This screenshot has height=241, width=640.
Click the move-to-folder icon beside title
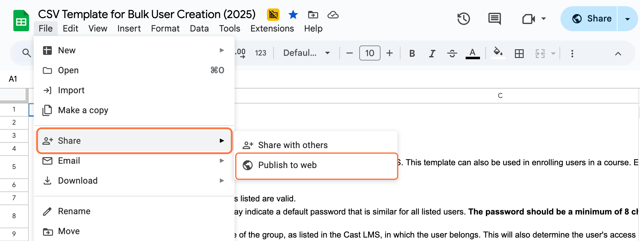pos(313,15)
